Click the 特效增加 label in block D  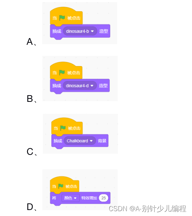point(89,198)
